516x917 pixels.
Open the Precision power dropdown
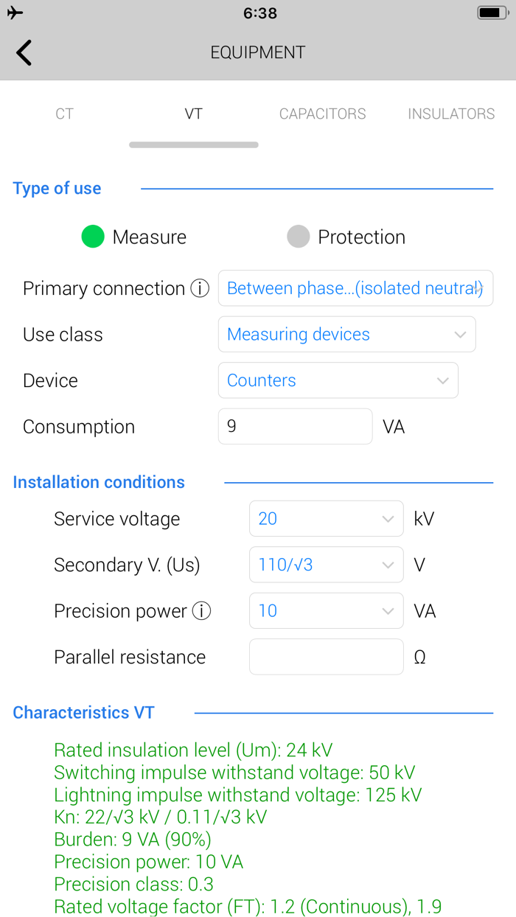tap(326, 610)
